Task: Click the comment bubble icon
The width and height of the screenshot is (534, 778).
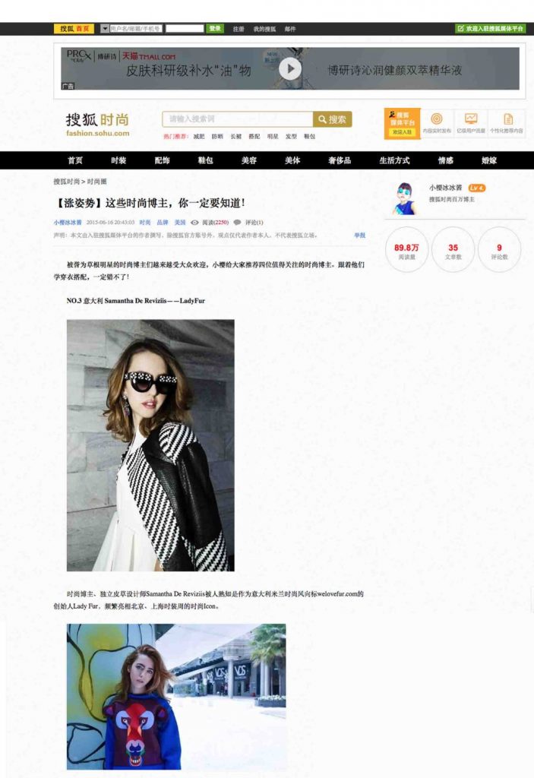Action: 238,223
